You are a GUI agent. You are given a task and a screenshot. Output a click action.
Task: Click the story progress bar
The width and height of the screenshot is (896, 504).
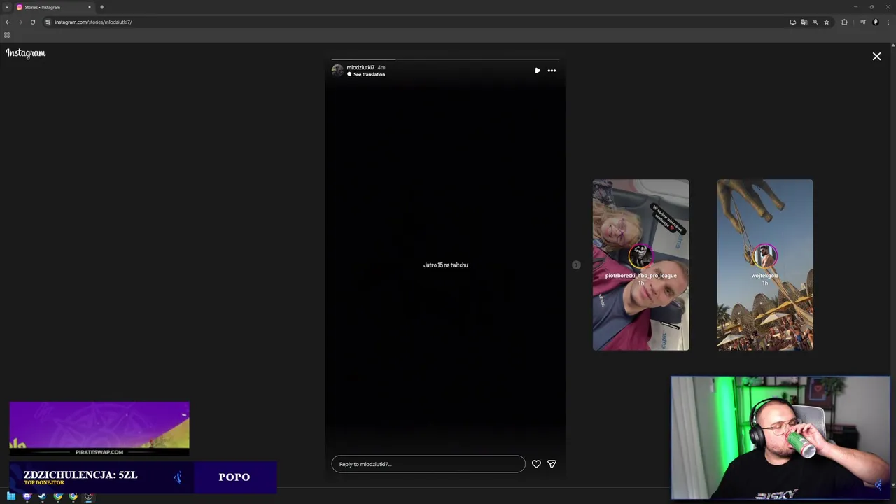coord(445,59)
